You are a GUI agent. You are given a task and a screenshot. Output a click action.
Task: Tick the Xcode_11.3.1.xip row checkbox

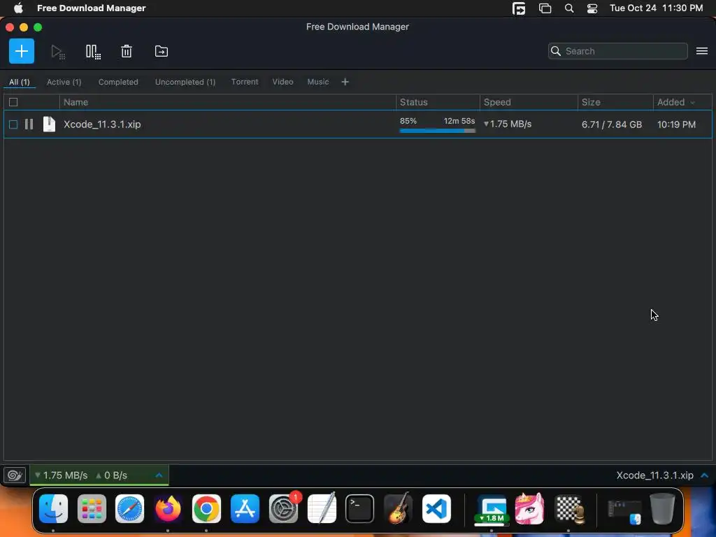click(x=13, y=124)
